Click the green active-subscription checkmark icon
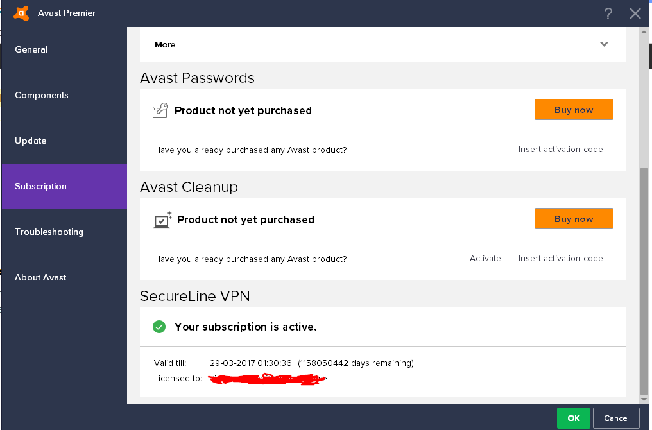This screenshot has height=430, width=652. point(159,327)
